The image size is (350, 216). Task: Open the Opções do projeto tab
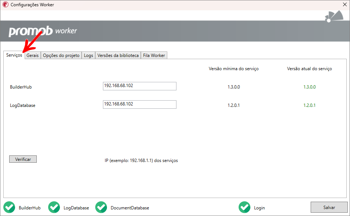[x=61, y=55]
